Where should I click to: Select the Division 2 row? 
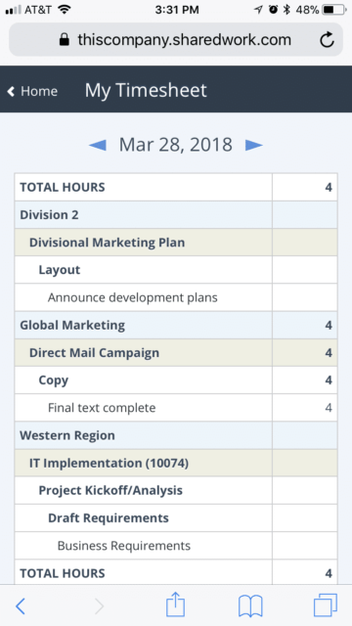point(176,215)
